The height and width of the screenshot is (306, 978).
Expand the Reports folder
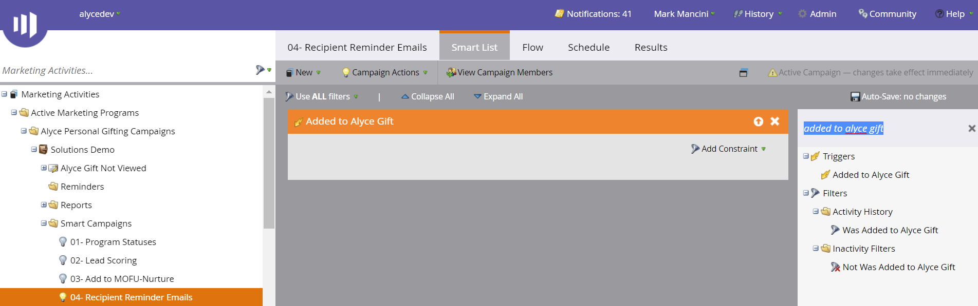click(44, 205)
